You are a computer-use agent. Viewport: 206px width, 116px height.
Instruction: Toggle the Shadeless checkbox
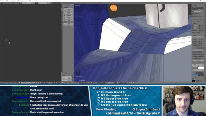tap(193, 10)
